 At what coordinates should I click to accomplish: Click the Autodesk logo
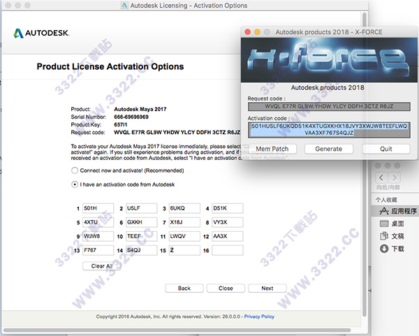pyautogui.click(x=41, y=33)
